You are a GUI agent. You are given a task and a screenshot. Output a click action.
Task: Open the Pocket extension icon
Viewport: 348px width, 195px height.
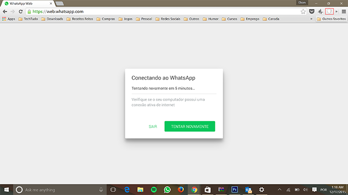pos(311,11)
